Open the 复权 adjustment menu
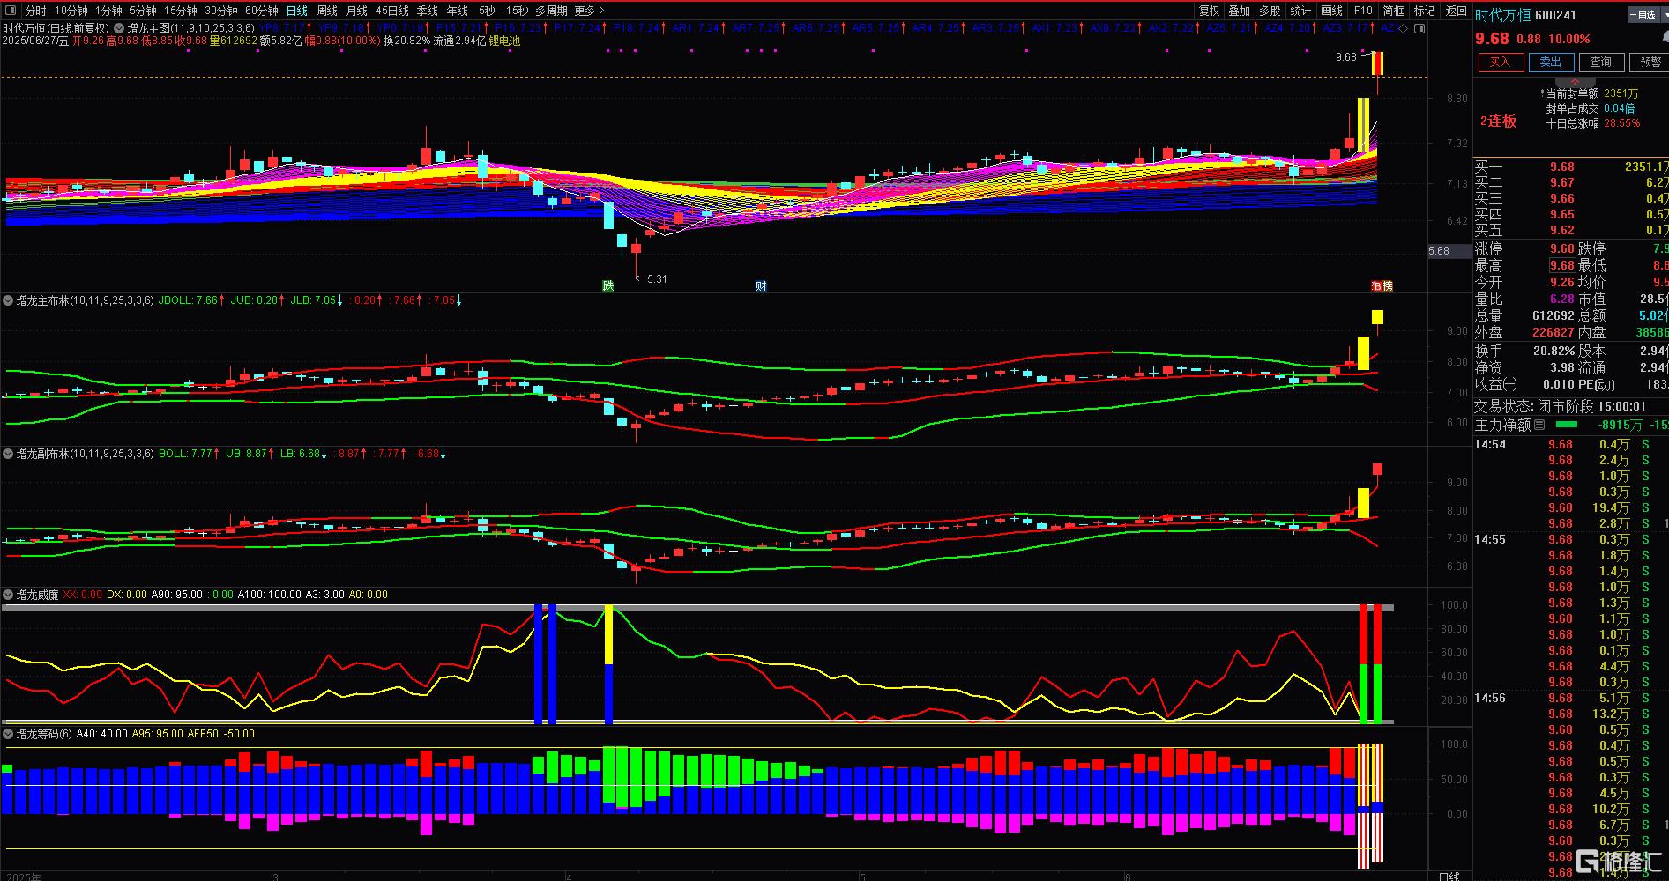This screenshot has width=1669, height=881. [x=1210, y=11]
